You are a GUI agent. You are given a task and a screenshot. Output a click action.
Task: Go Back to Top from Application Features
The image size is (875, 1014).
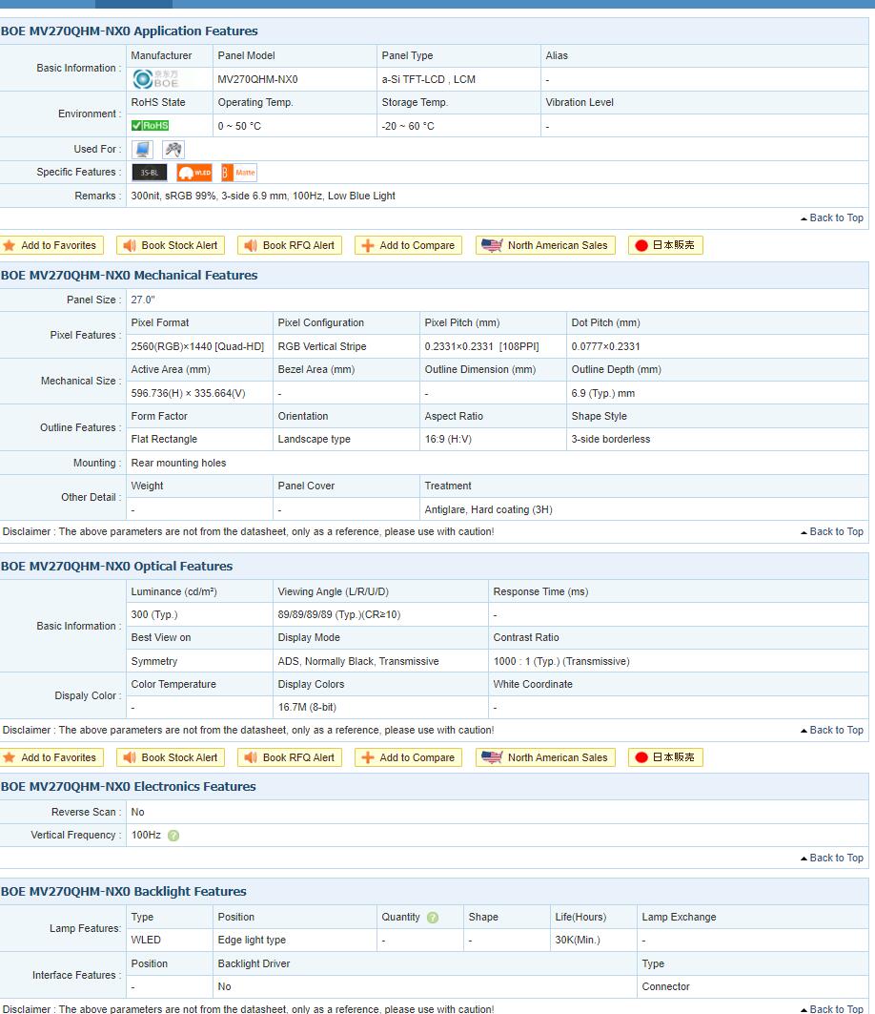click(832, 217)
